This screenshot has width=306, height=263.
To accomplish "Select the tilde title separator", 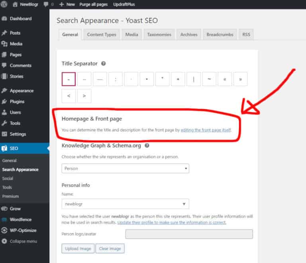I will pos(209,79).
